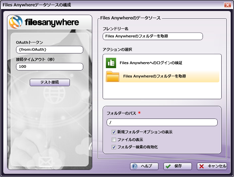Click the 保存 button label
This screenshot has height=177, width=234.
coord(178,166)
